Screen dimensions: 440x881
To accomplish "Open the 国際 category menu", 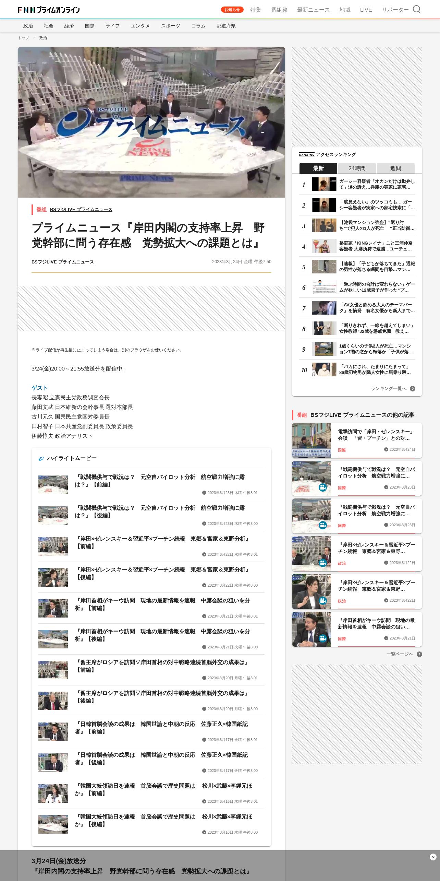I will [90, 26].
